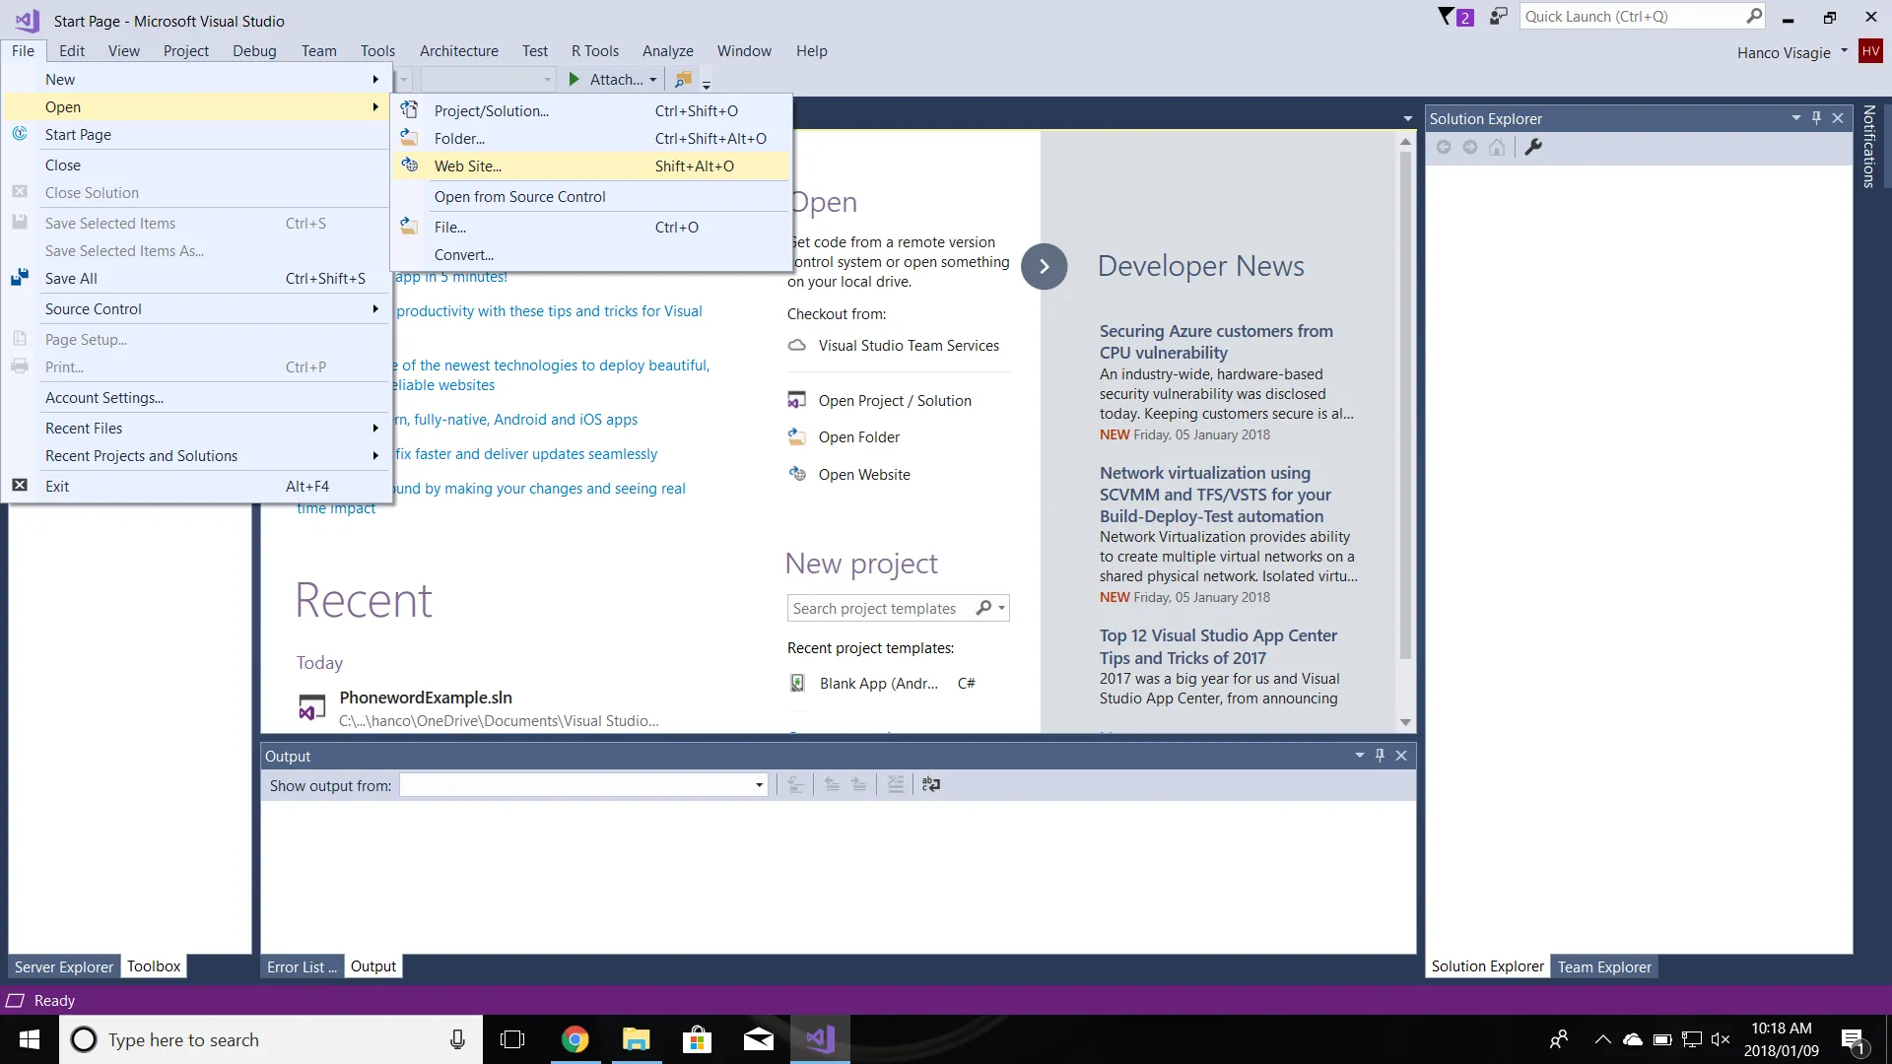Click the send feedback icon in title bar

click(1498, 17)
